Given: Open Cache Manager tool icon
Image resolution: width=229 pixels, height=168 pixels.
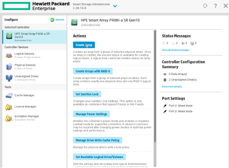Looking at the screenshot, I should click(9, 95).
